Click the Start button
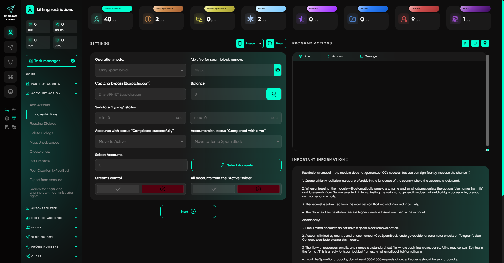This screenshot has height=263, width=504. click(188, 211)
